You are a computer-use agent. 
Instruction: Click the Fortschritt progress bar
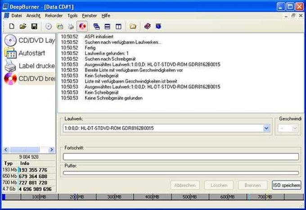click(x=181, y=156)
